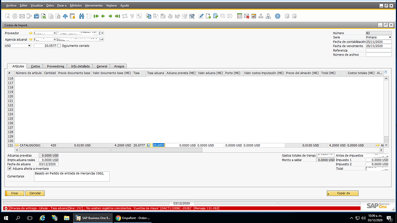
Task: Toggle the Documento cerrado checkbox
Action: click(x=59, y=46)
